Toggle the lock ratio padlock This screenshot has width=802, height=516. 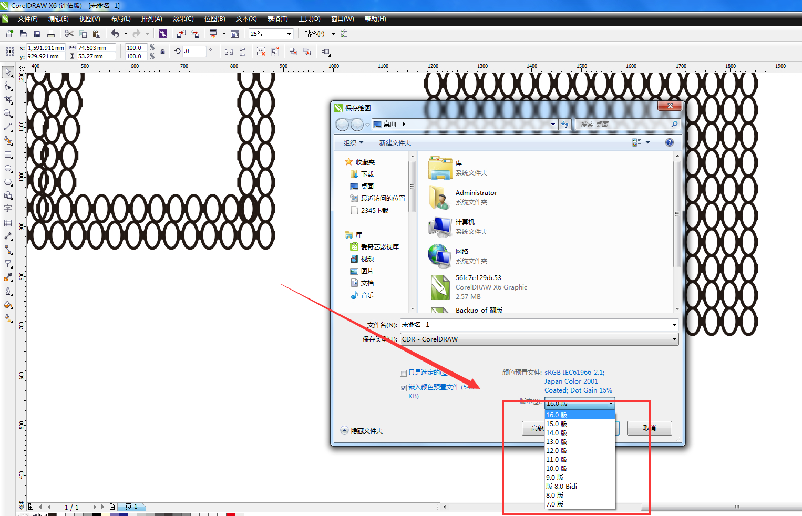click(x=163, y=51)
